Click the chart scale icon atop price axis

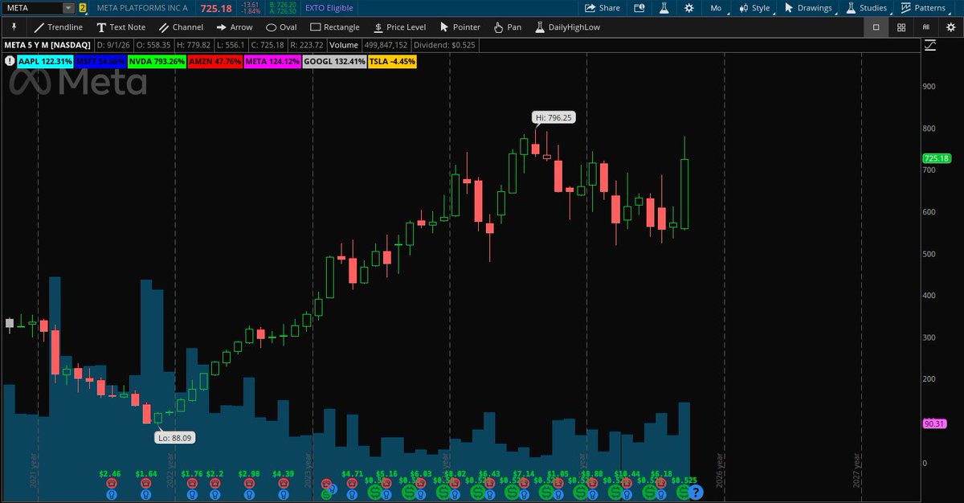point(930,45)
